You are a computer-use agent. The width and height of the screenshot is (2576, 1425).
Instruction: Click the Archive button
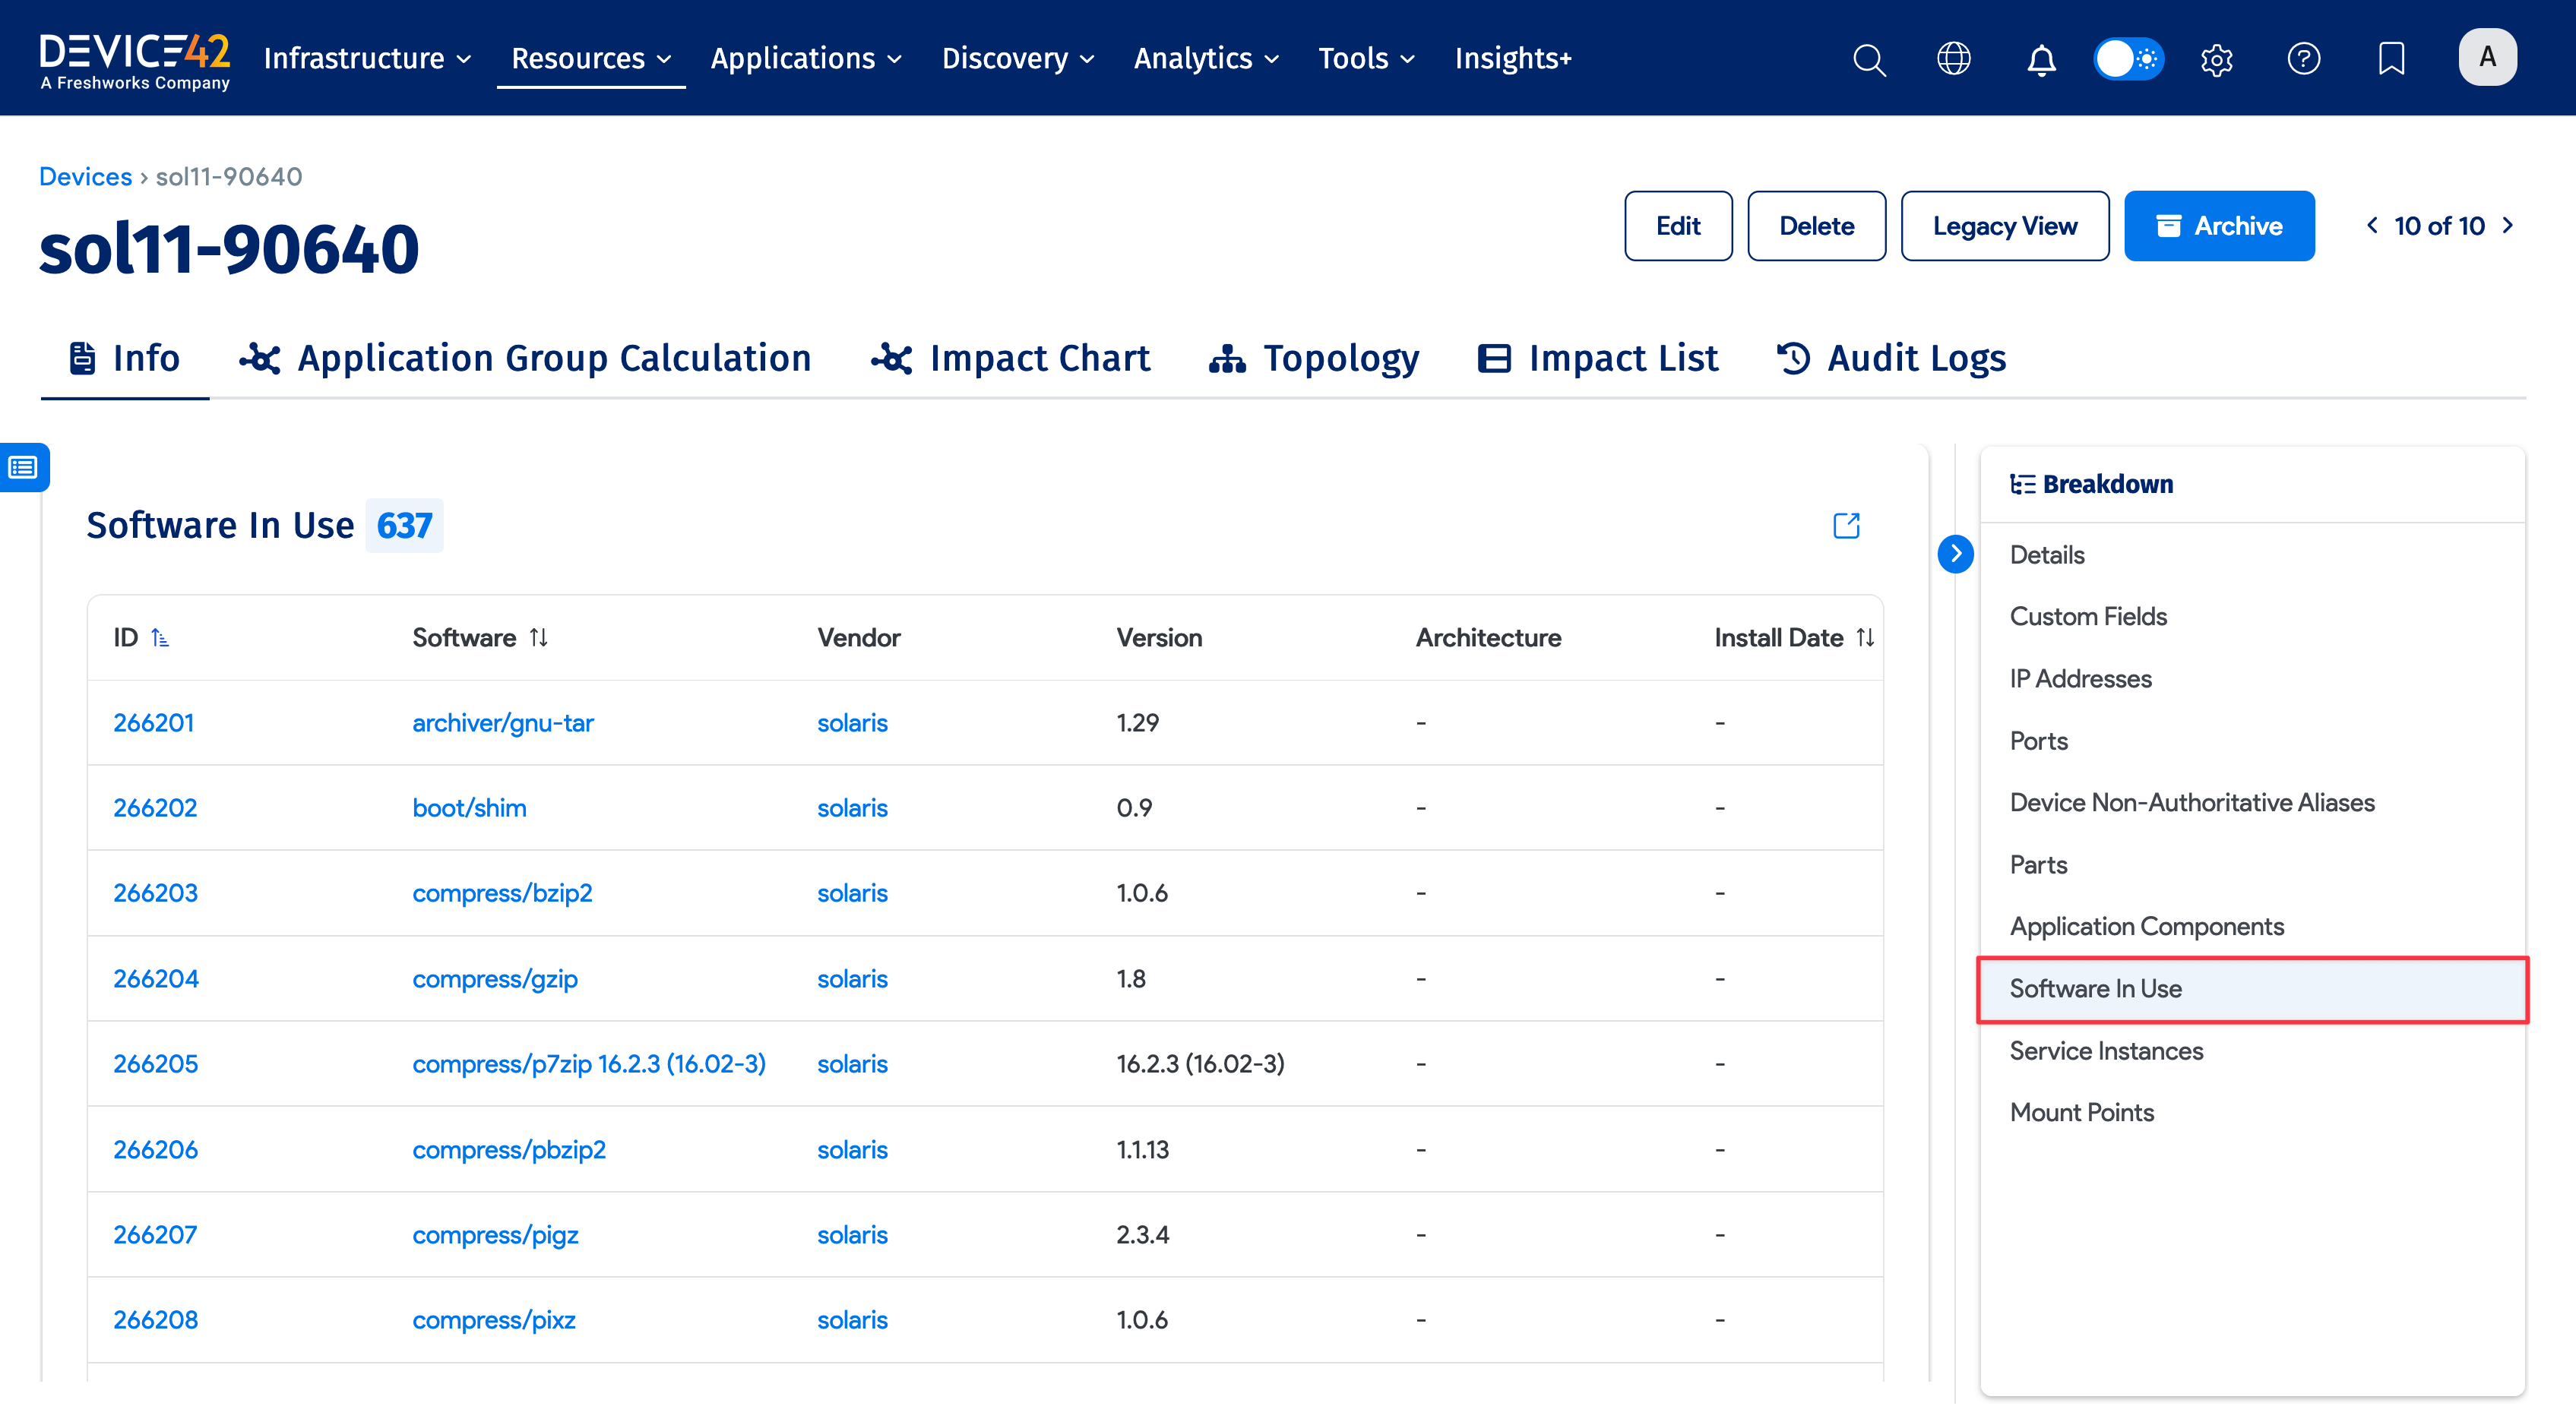(2219, 225)
